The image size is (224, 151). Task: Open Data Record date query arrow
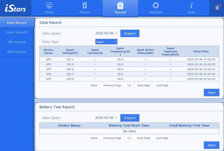coord(116,33)
